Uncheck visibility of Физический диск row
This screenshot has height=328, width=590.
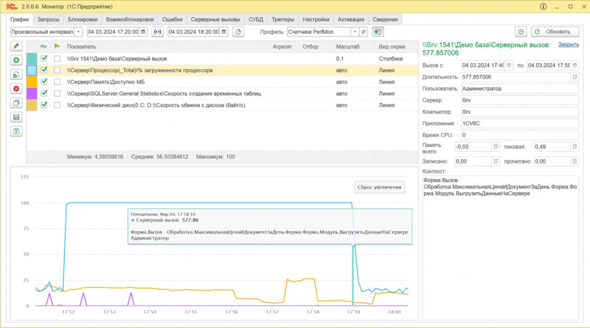coord(44,105)
